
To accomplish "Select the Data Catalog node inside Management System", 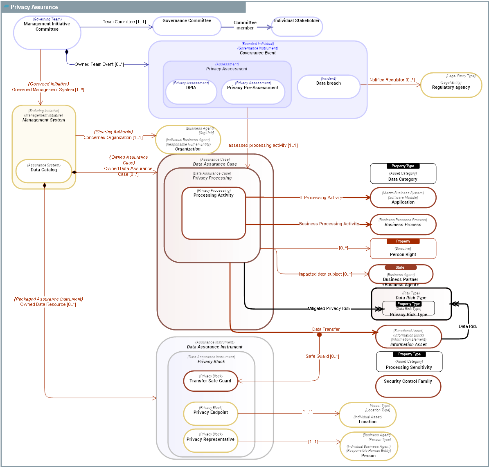I will pos(44,171).
